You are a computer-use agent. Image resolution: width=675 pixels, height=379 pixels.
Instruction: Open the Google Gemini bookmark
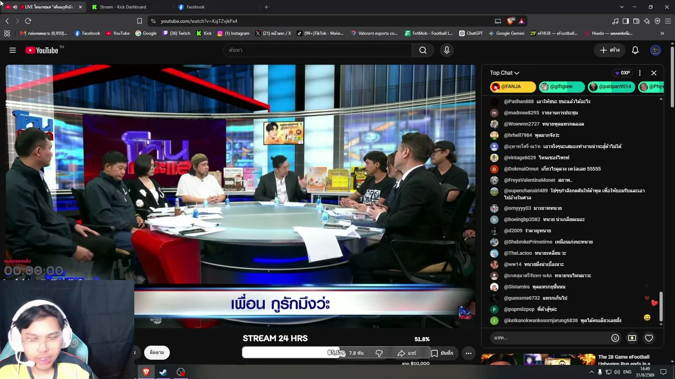pos(506,33)
